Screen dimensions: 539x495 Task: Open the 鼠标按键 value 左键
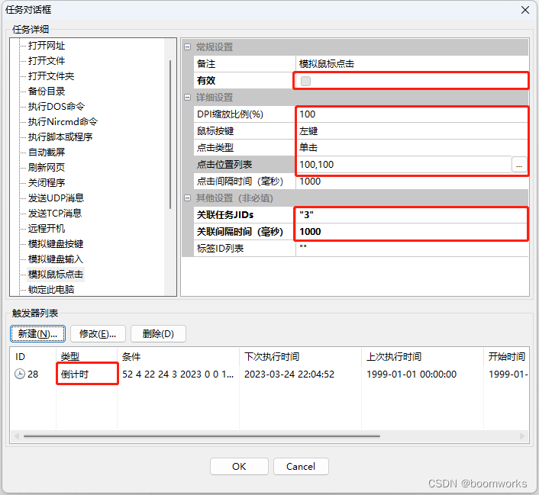(x=412, y=131)
